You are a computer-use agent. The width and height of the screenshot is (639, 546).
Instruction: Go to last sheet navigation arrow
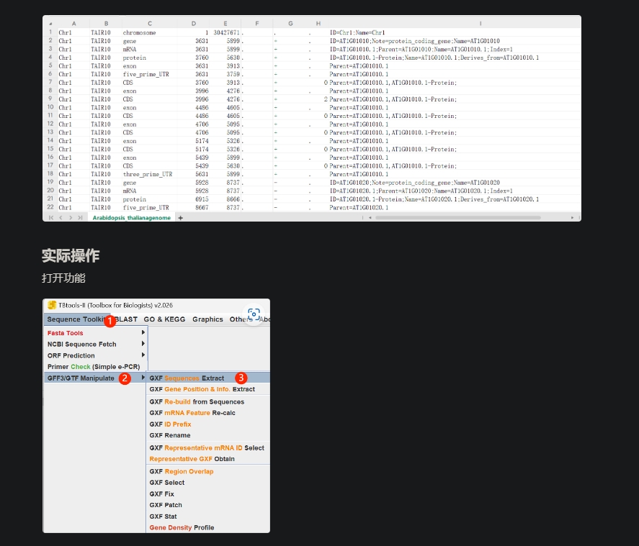click(79, 217)
